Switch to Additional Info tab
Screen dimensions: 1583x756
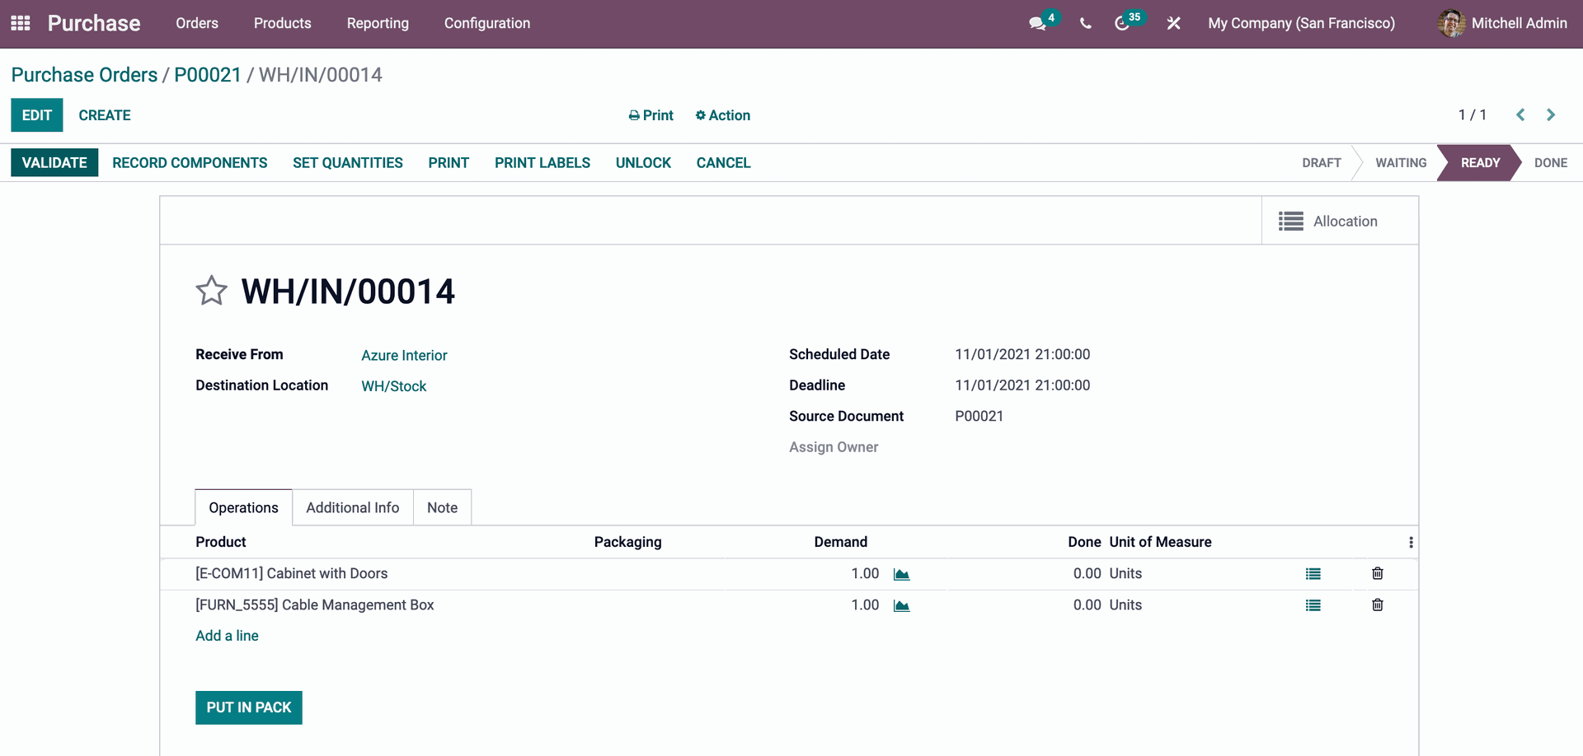pos(353,507)
